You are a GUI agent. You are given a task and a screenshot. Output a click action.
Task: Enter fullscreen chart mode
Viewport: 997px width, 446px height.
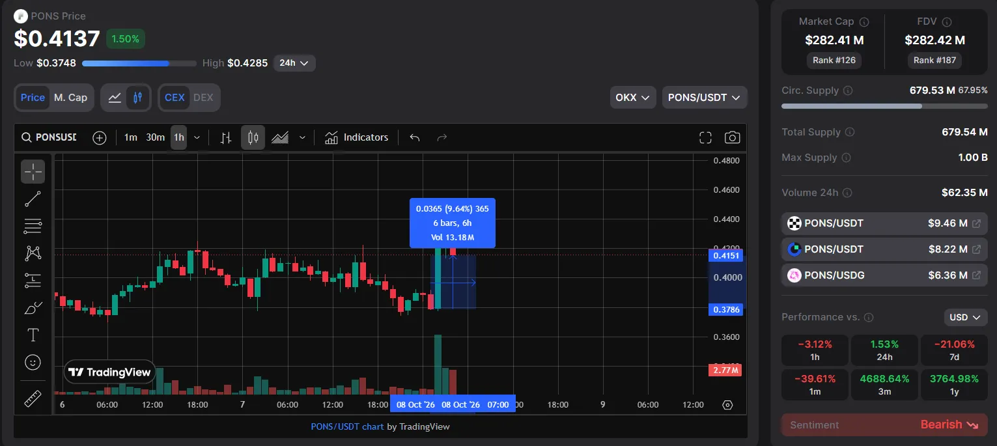(x=705, y=137)
